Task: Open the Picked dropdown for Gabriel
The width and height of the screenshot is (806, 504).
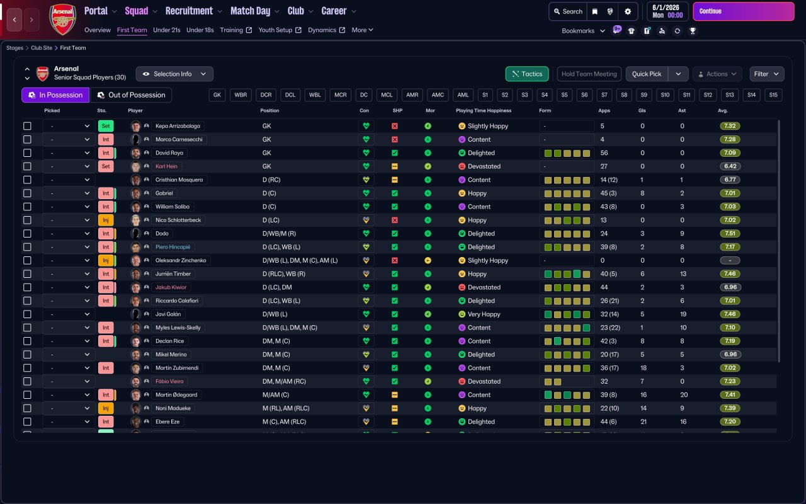Action: coord(69,193)
